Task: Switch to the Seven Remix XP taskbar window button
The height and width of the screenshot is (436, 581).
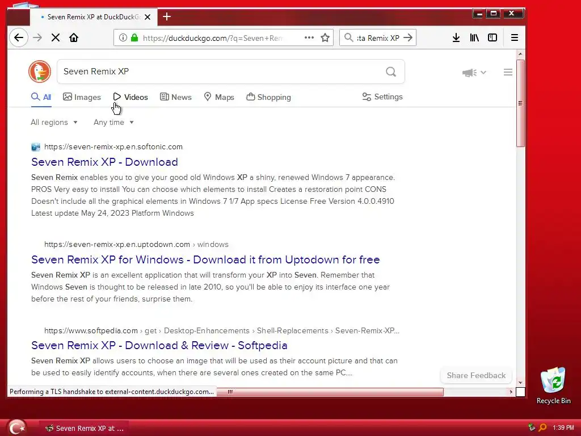Action: click(85, 428)
